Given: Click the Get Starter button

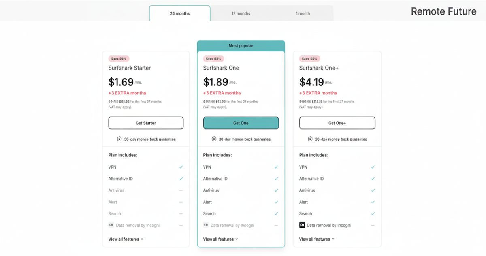Looking at the screenshot, I should click(x=146, y=123).
